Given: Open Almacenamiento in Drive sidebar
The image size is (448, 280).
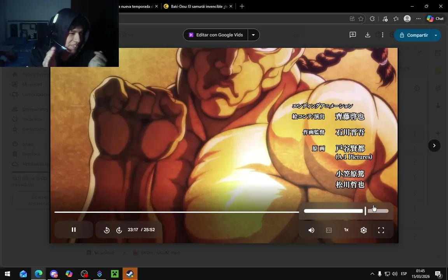Looking at the screenshot, I should [35, 164].
